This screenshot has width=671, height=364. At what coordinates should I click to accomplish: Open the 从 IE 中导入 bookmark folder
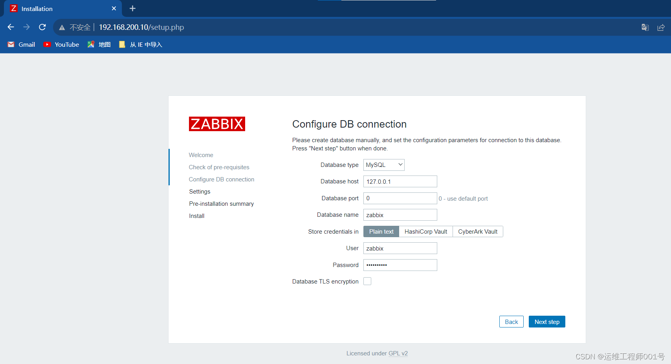click(141, 44)
